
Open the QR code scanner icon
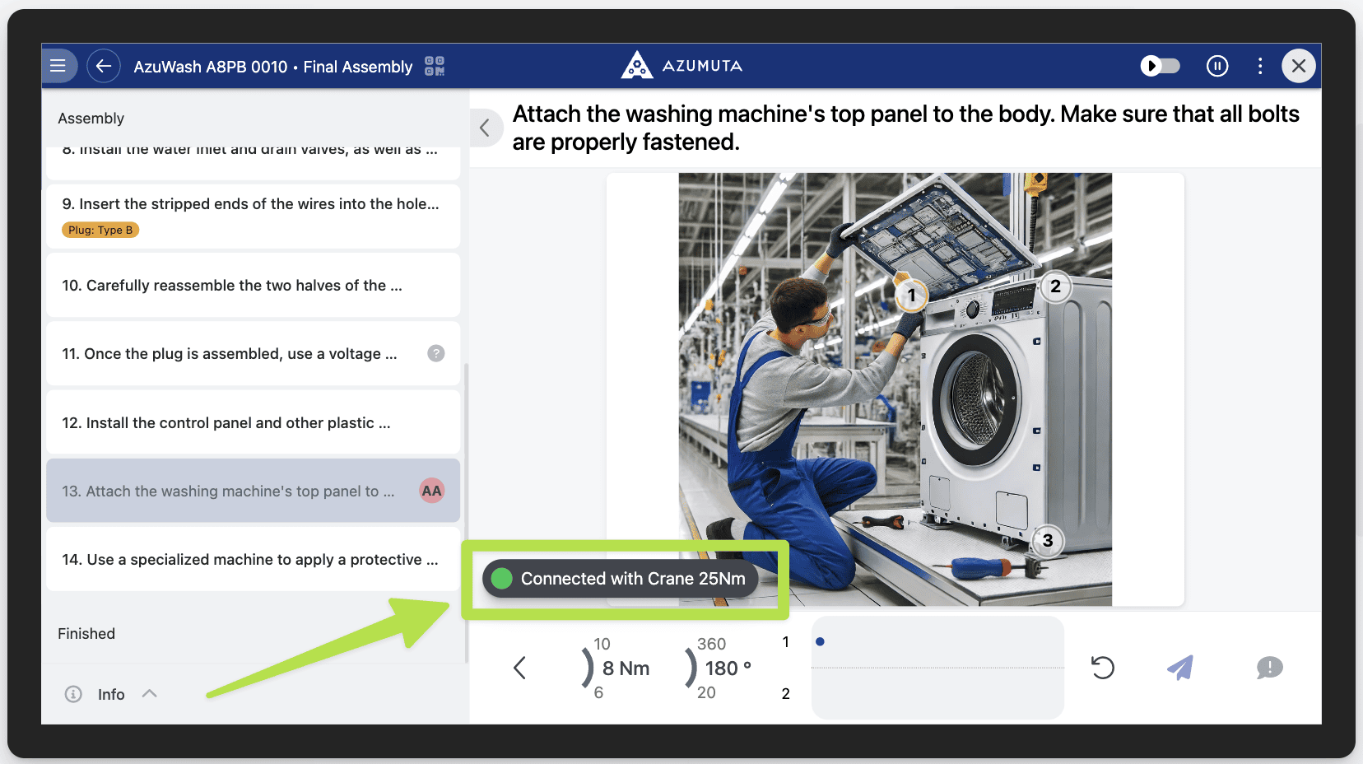coord(435,66)
